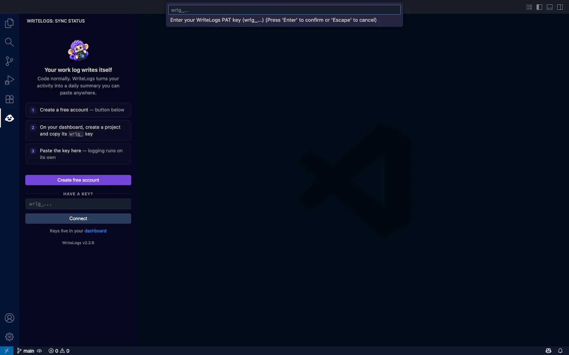
Task: Open the notifications bell
Action: 560,351
